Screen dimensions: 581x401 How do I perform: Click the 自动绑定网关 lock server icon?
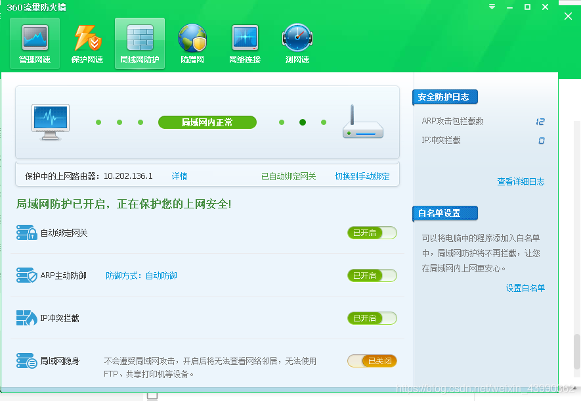point(27,233)
